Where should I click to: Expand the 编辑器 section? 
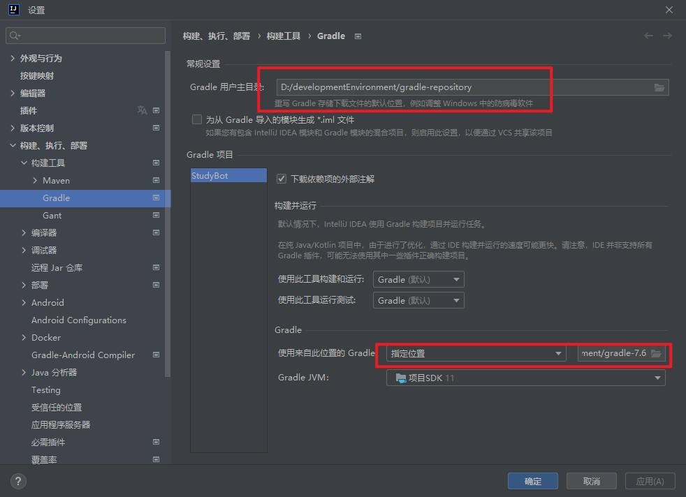(13, 93)
